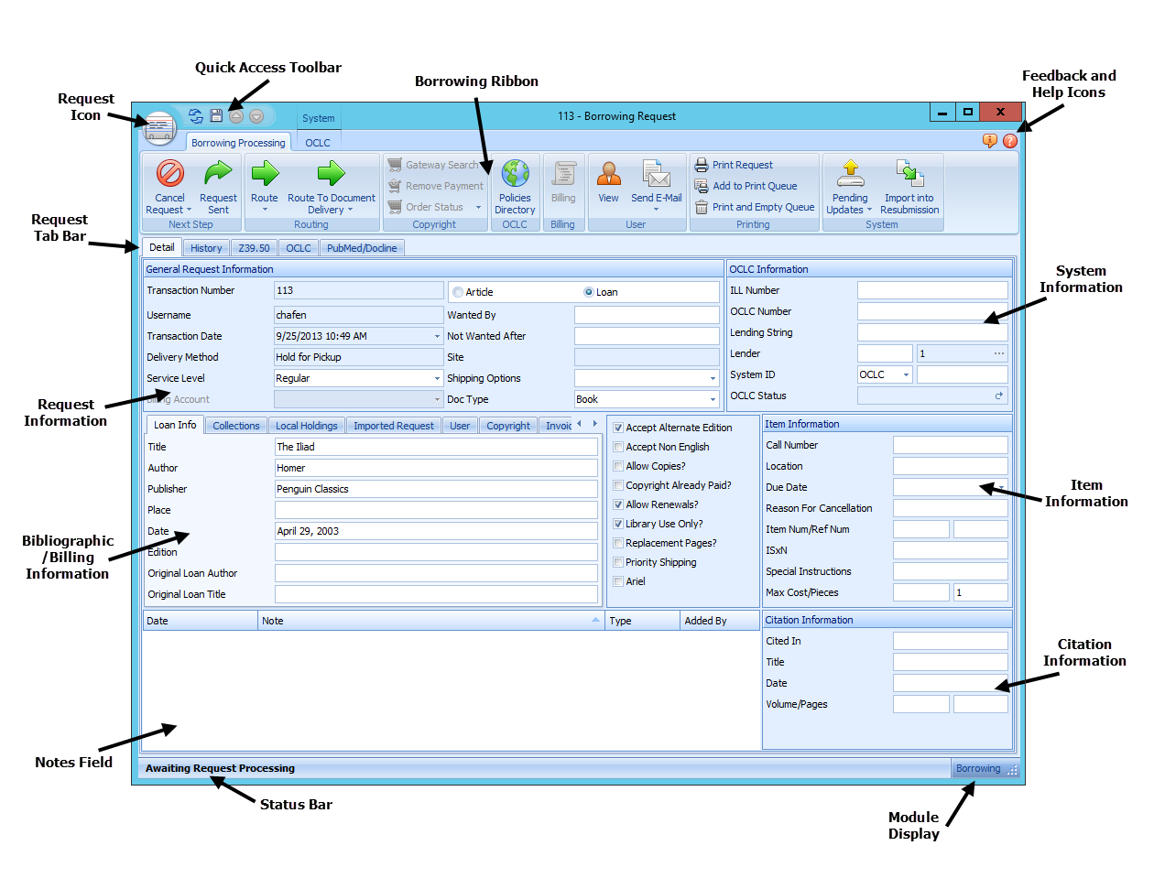Switch to the History tab
Viewport: 1154px width, 878px height.
[x=205, y=247]
